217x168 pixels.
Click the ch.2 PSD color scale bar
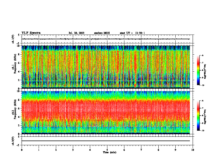coord(198,116)
